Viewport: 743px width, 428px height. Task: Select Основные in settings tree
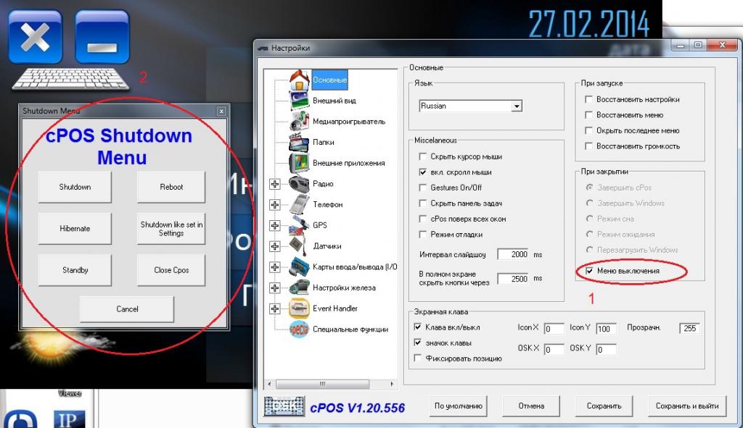[330, 80]
